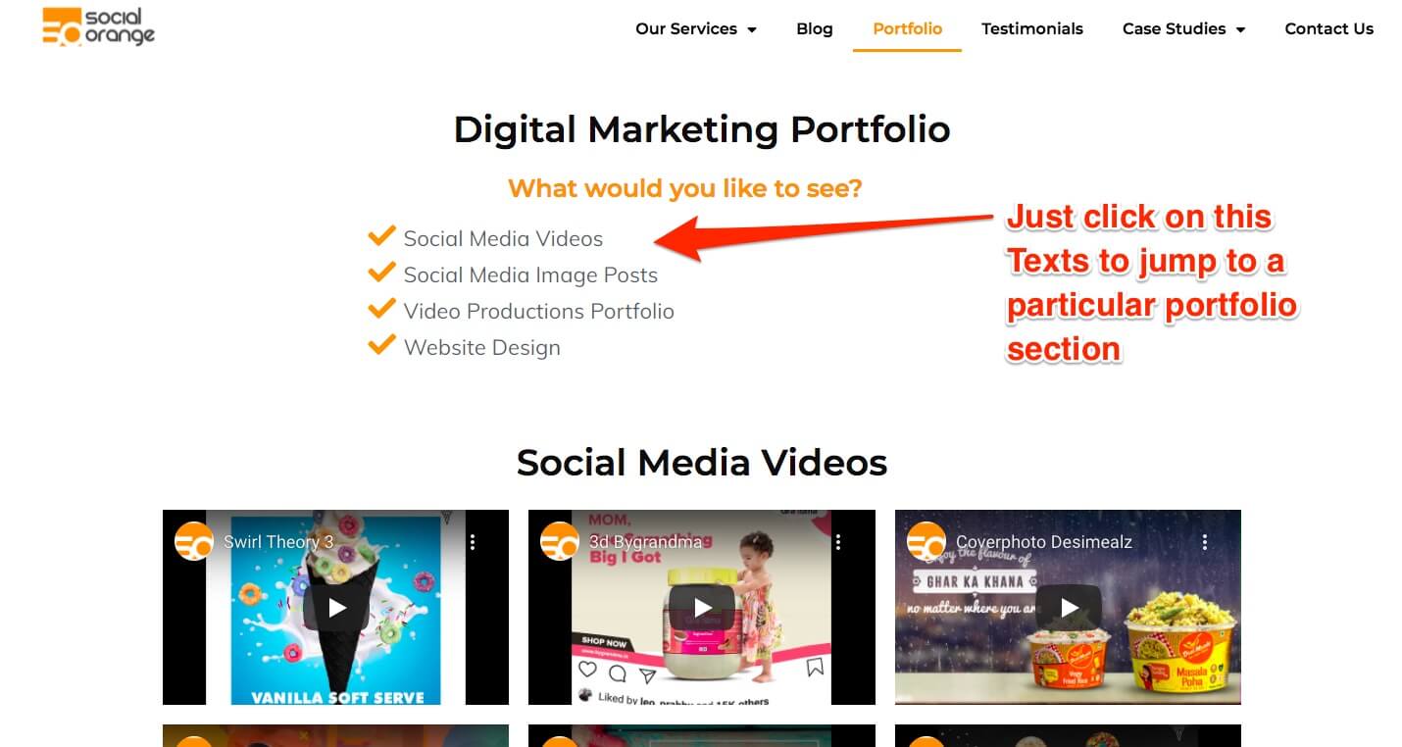Viewport: 1402px width, 747px height.
Task: Jump to Social Media Image Posts section
Action: (x=530, y=274)
